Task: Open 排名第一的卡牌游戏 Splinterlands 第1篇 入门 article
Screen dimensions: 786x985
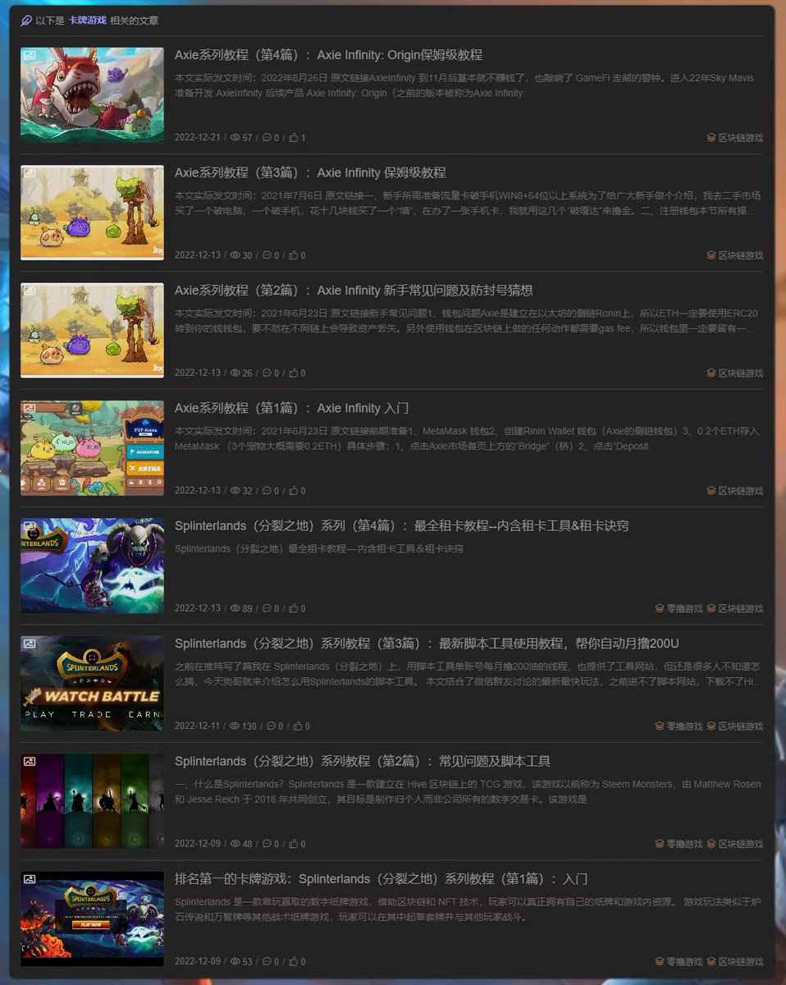Action: (x=382, y=878)
